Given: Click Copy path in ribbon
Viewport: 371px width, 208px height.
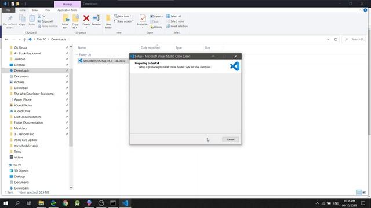Looking at the screenshot, I should pyautogui.click(x=46, y=21).
